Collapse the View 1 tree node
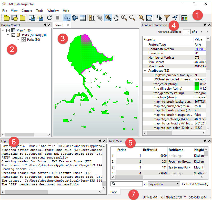 (3, 30)
